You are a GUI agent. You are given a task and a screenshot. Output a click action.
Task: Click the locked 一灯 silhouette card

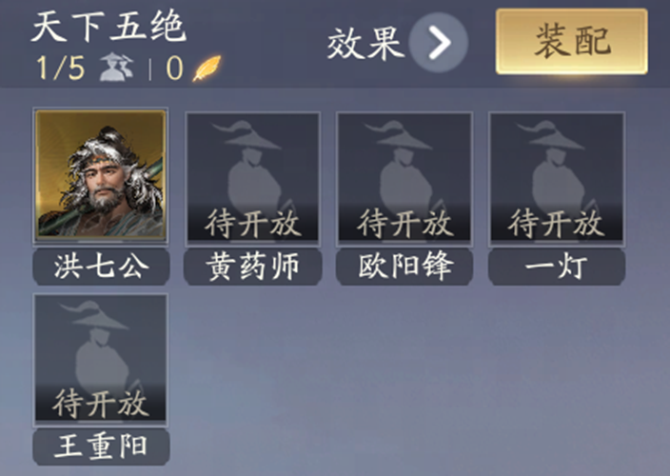(557, 178)
